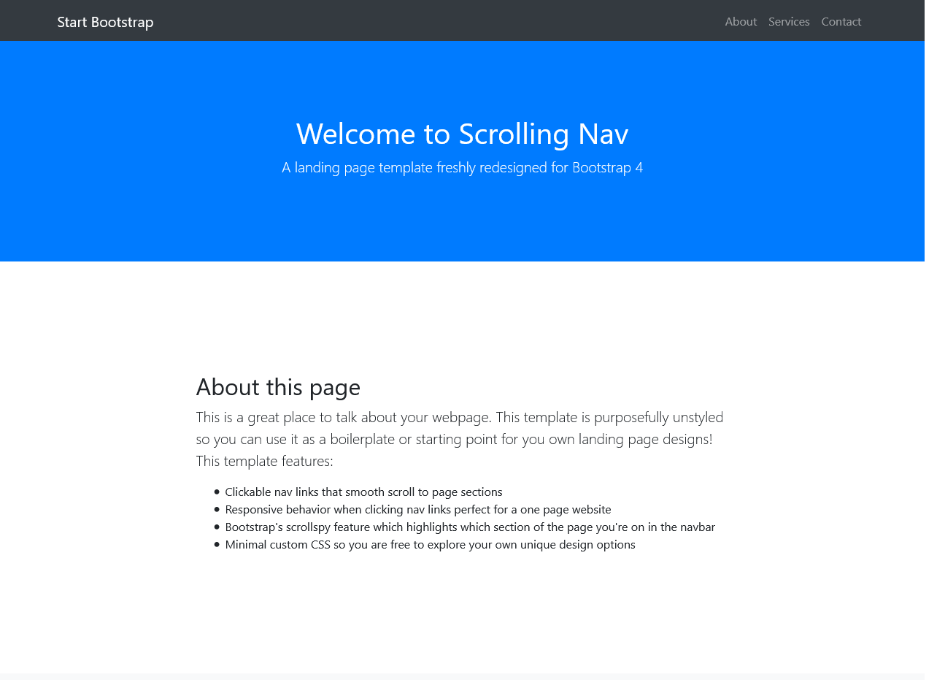This screenshot has width=937, height=680.
Task: Click the "Welcome to Scrolling Nav" heading
Action: [462, 134]
